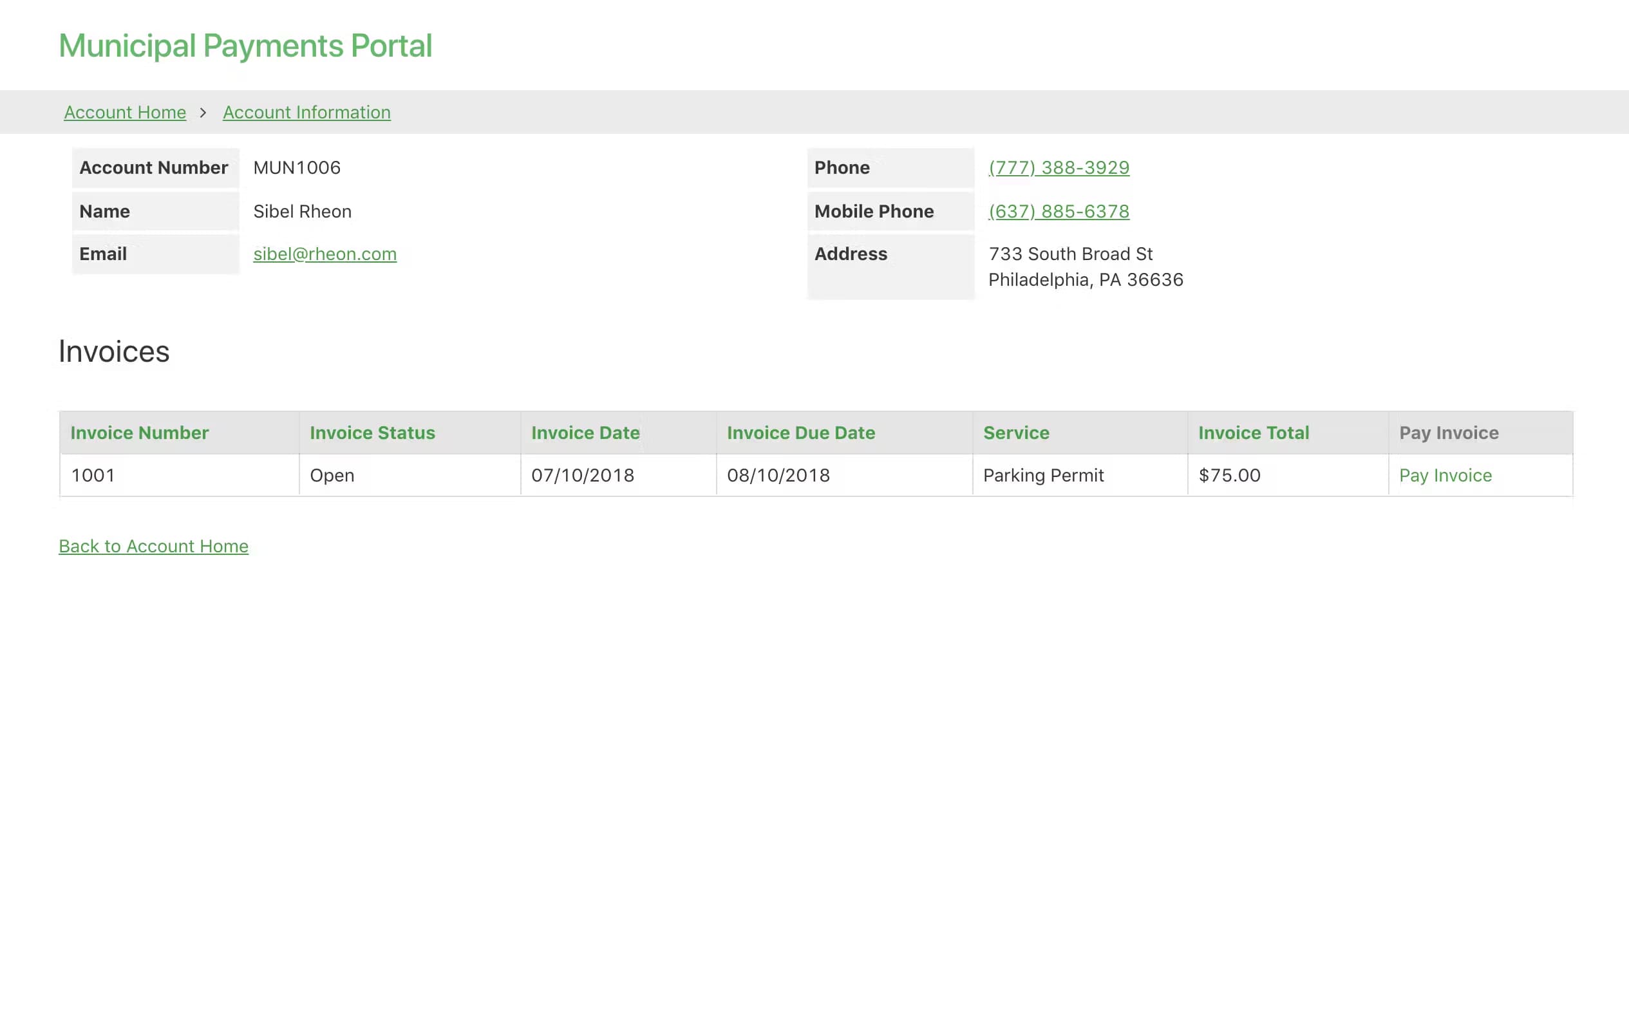Click the Invoices section heading
The width and height of the screenshot is (1629, 1030).
click(115, 351)
